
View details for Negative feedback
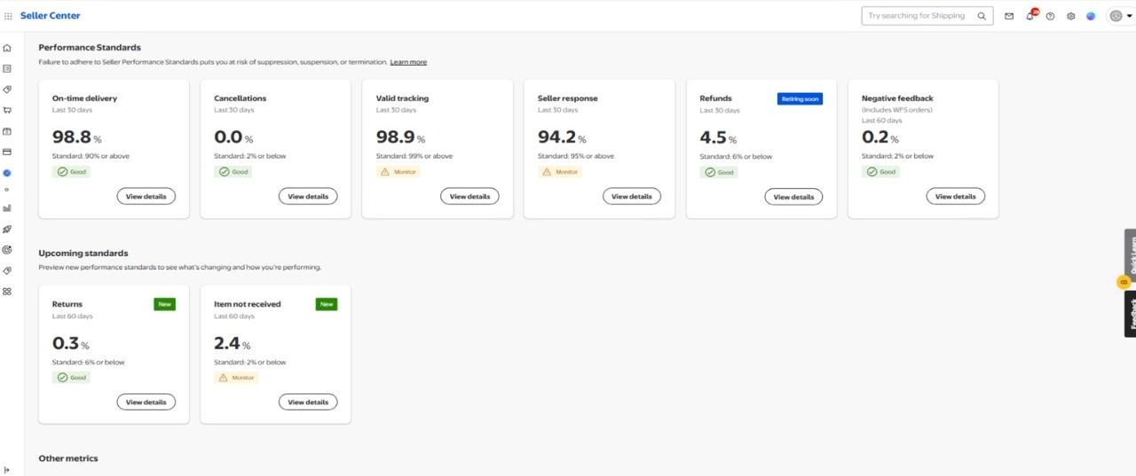click(956, 196)
